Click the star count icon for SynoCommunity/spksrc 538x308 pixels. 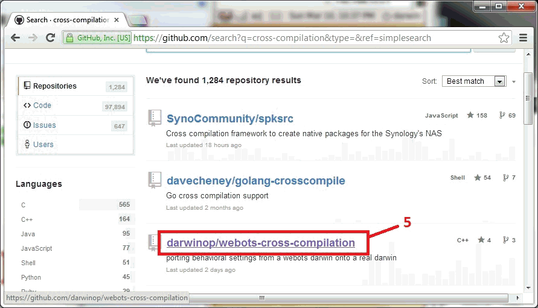click(x=470, y=115)
